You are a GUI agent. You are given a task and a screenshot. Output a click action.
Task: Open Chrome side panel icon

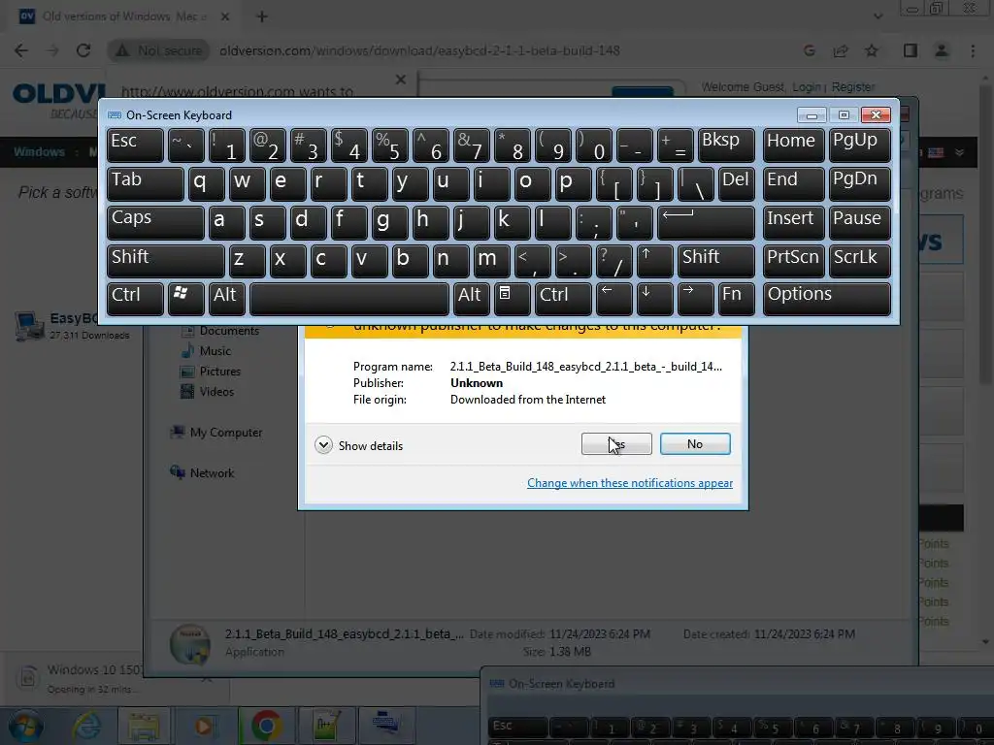[911, 50]
